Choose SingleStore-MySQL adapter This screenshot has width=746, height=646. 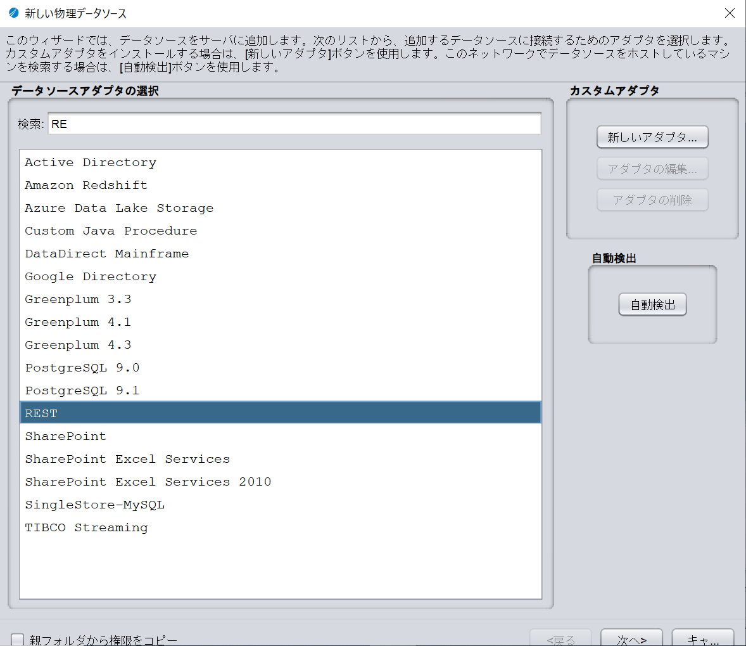(281, 505)
